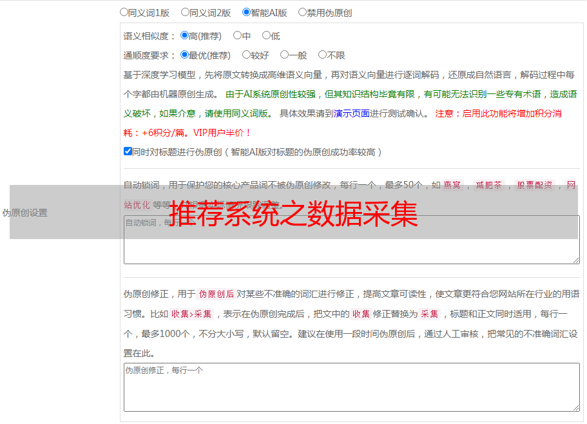
Task: Select 禁用伪原创 to disable pseudo-original
Action: coord(303,12)
